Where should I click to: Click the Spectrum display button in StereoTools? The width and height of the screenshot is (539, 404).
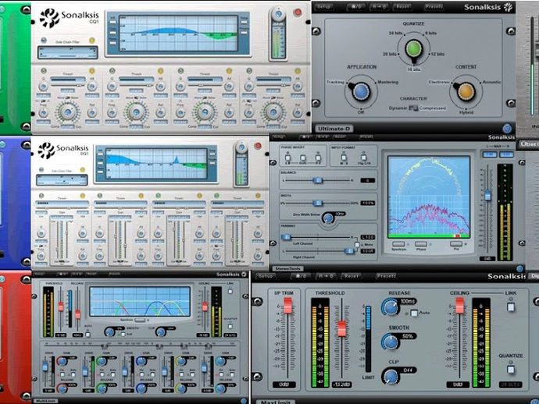[x=398, y=244]
